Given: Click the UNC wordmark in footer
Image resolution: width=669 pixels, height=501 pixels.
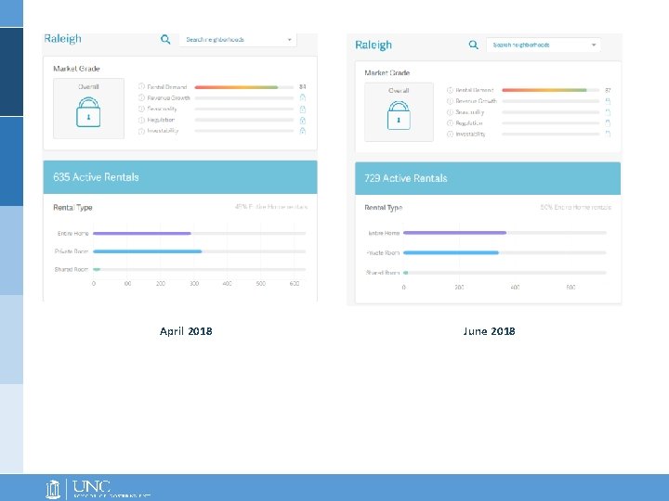Looking at the screenshot, I should [x=91, y=486].
